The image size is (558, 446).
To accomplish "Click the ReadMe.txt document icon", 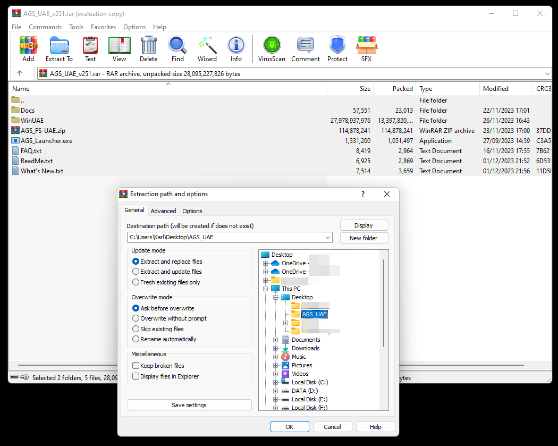I will 15,161.
